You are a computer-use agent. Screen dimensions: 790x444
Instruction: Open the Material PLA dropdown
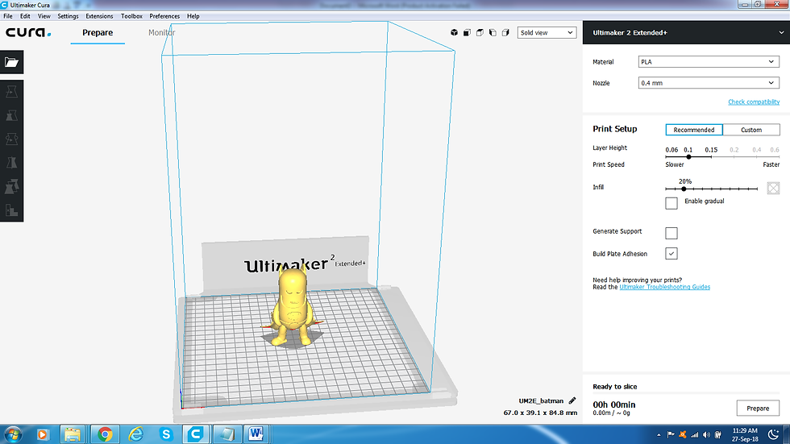(x=709, y=62)
